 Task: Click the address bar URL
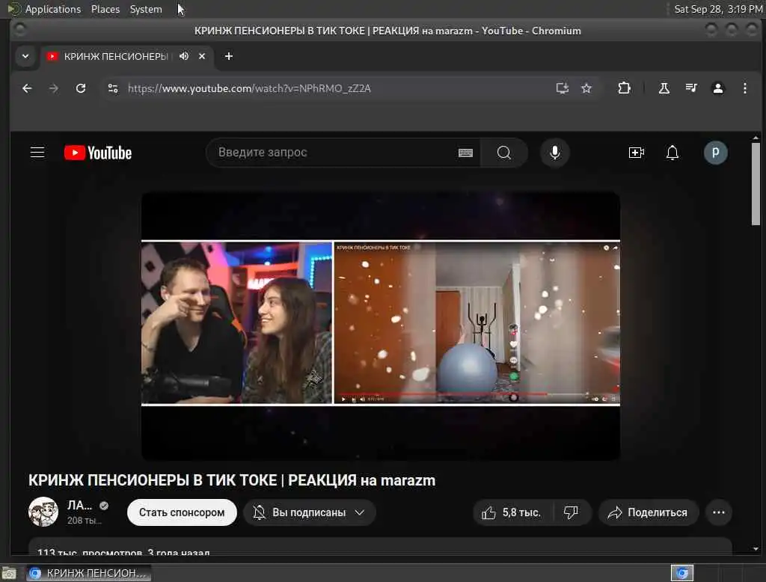coord(249,88)
